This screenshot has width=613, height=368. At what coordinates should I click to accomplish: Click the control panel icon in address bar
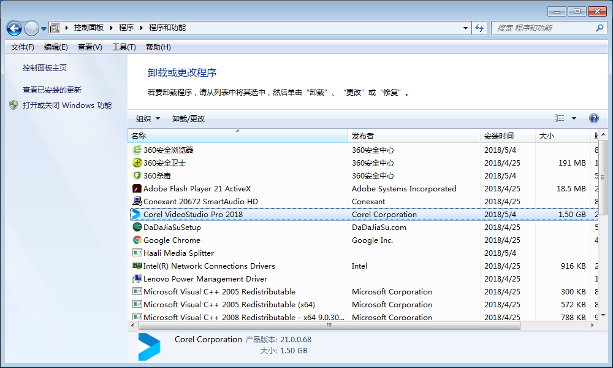(x=55, y=28)
